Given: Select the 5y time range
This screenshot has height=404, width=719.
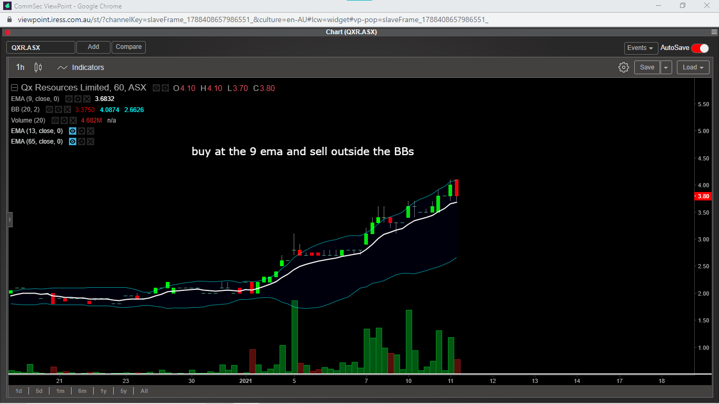Looking at the screenshot, I should pyautogui.click(x=124, y=391).
